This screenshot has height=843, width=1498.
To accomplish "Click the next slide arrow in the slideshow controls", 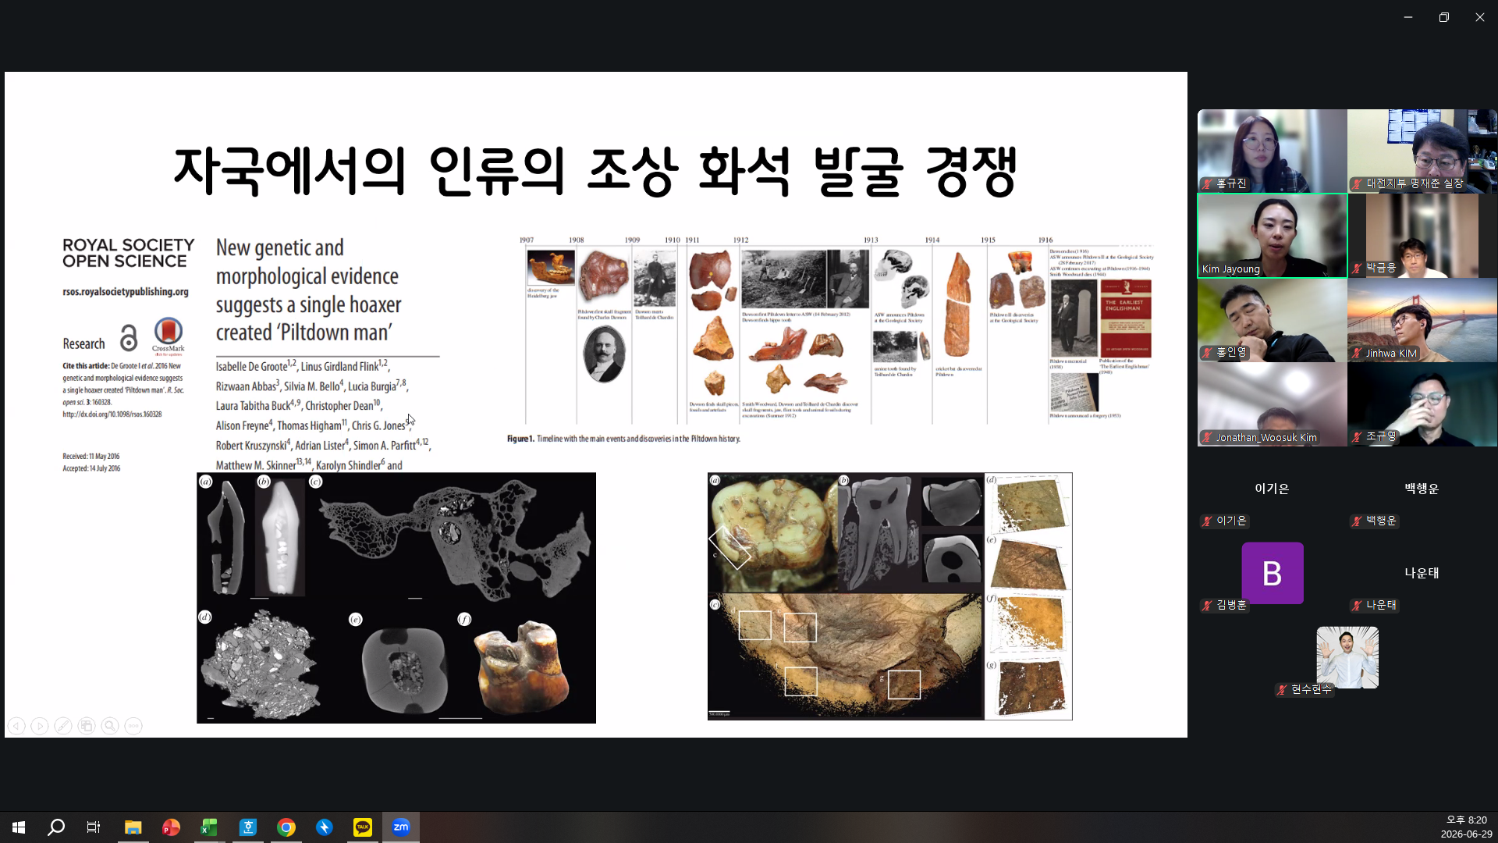I will coord(40,726).
